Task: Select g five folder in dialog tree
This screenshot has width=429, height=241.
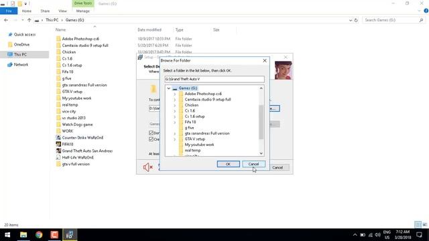Action: tap(189, 128)
